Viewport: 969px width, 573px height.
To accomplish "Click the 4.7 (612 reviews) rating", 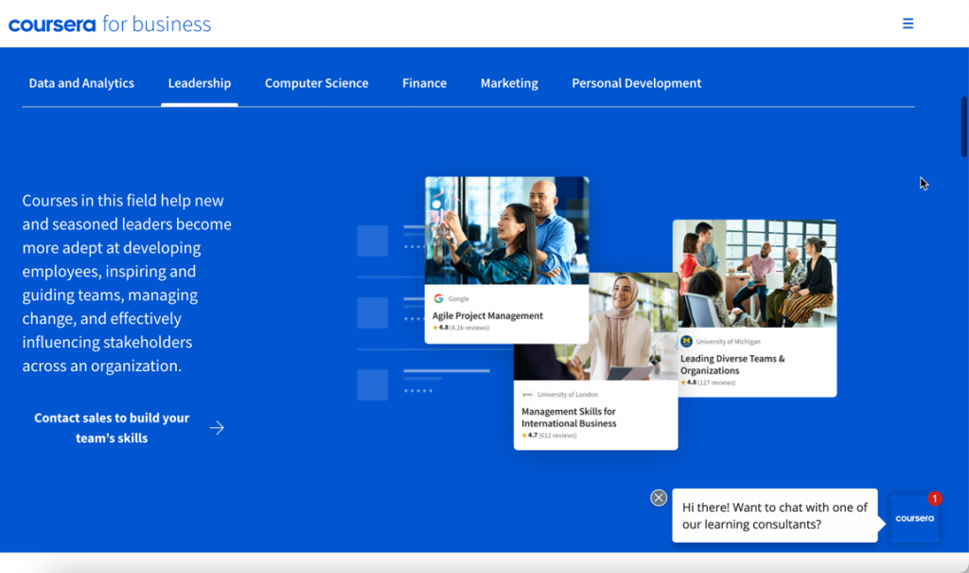I will 550,436.
